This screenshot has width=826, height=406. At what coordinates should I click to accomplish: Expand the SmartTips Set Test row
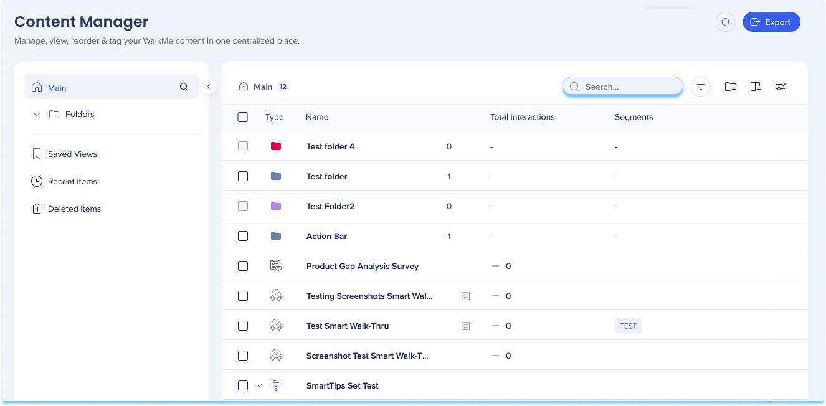pyautogui.click(x=259, y=385)
